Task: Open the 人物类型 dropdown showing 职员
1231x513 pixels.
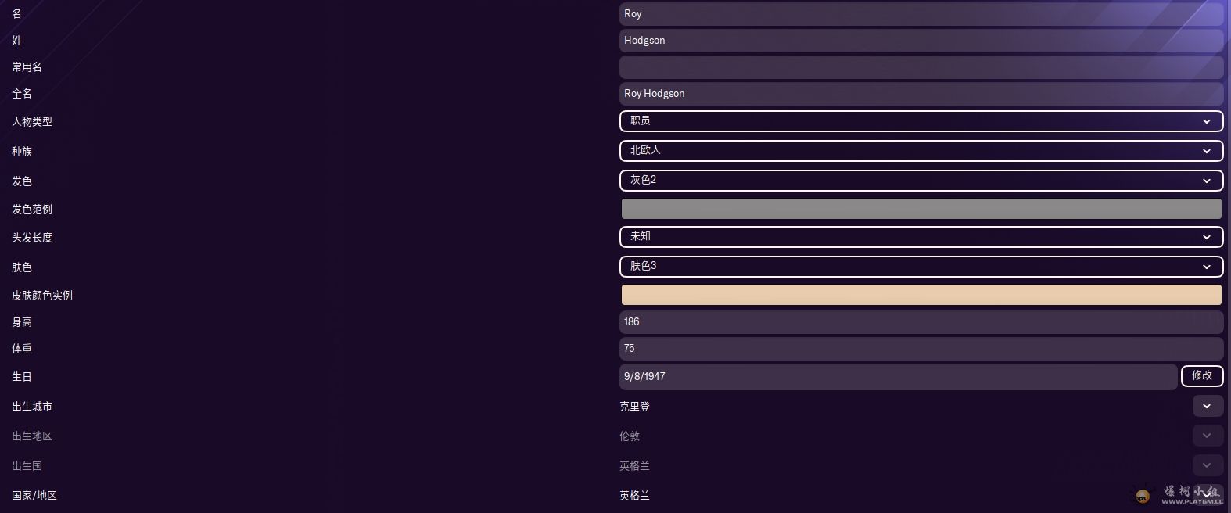Action: [921, 121]
